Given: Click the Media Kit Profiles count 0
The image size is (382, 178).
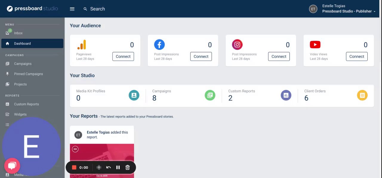Looking at the screenshot, I should coord(78,98).
